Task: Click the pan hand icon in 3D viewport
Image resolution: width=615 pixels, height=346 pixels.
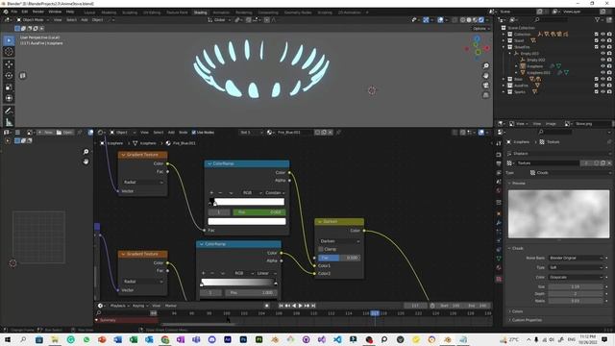Action: [485, 75]
